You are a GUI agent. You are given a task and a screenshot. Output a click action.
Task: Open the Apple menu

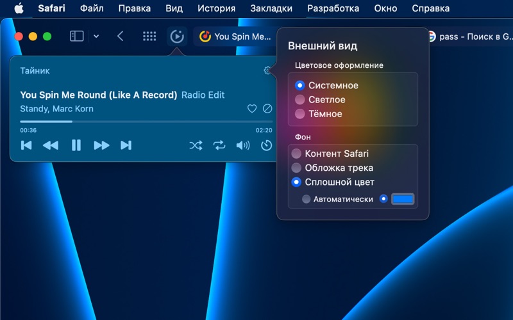pyautogui.click(x=19, y=8)
